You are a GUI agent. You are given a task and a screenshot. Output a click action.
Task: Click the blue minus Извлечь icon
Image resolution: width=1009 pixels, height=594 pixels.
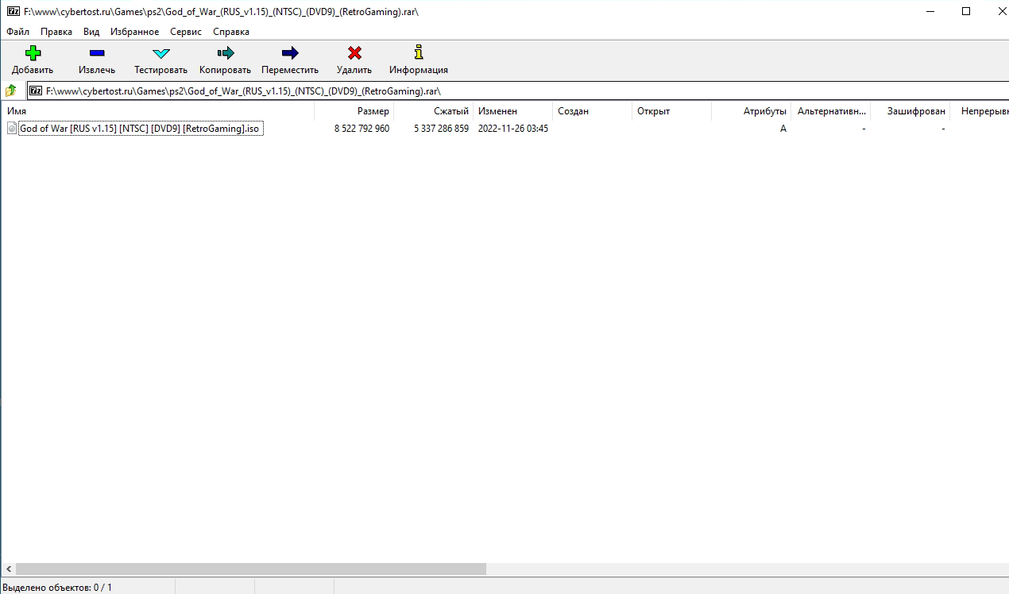[x=97, y=53]
